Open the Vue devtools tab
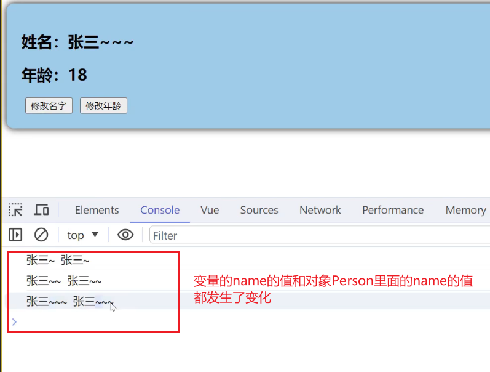The width and height of the screenshot is (490, 372). [210, 210]
